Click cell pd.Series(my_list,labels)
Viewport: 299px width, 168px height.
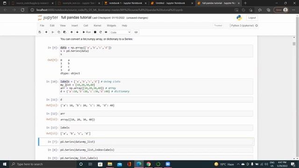click(x=156, y=158)
